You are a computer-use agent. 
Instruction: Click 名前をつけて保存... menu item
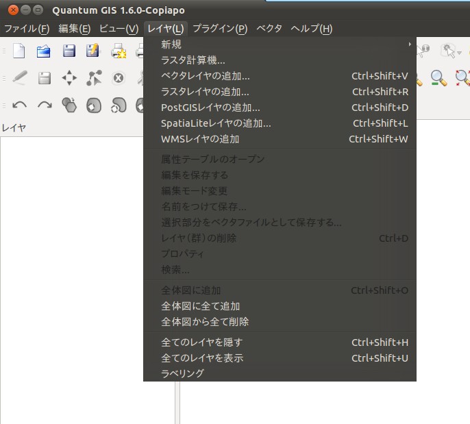click(x=280, y=206)
